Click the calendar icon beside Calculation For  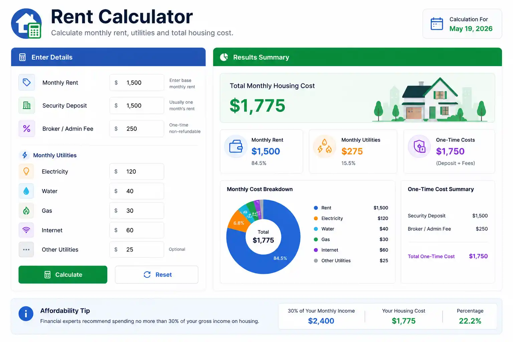tap(437, 24)
